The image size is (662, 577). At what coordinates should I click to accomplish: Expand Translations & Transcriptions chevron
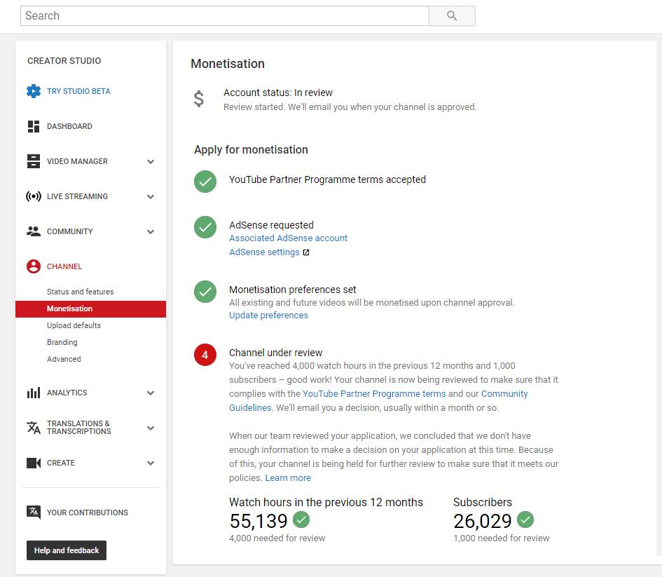point(151,428)
